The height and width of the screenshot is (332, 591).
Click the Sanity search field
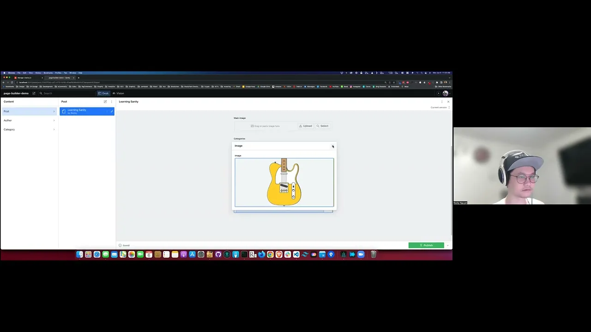pyautogui.click(x=67, y=93)
